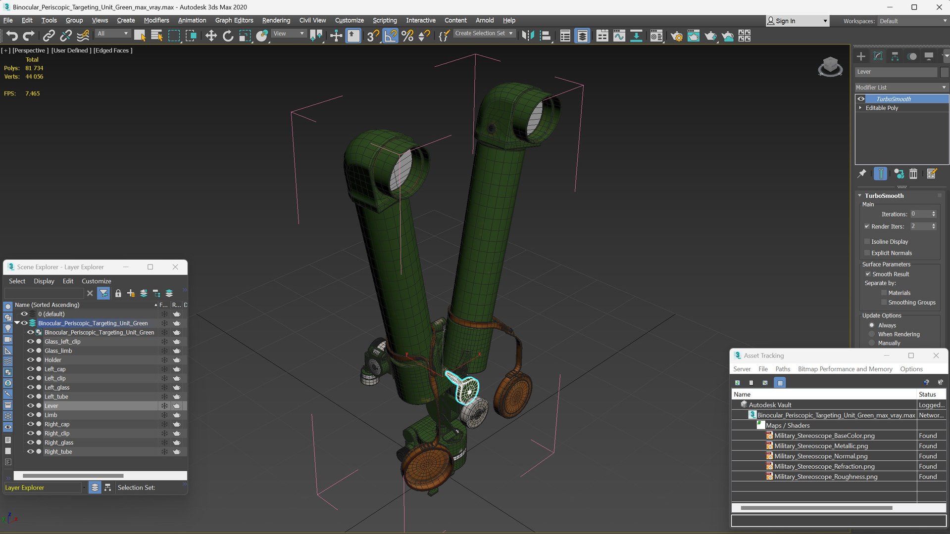Screen dimensions: 950x534
Task: Activate the Select and Rotate tool
Action: [228, 36]
